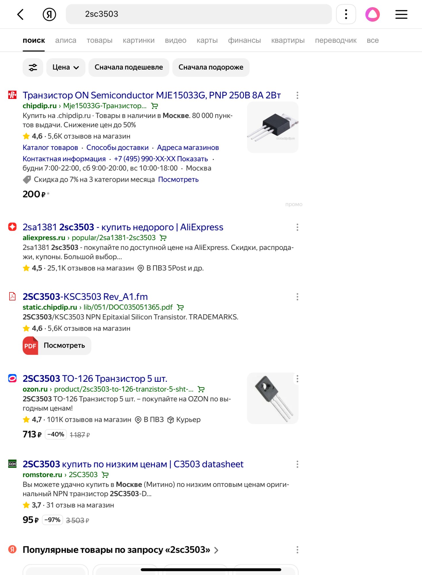Image resolution: width=422 pixels, height=575 pixels.
Task: Click the 95 ₽ romstore price
Action: click(31, 520)
